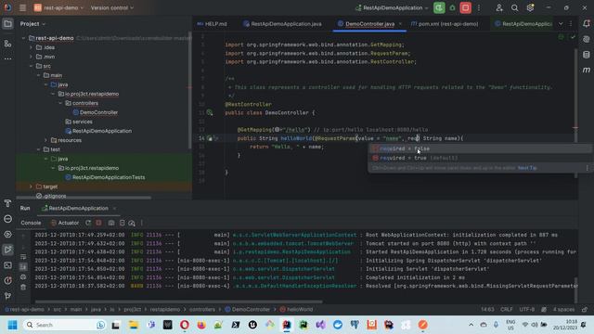Click UTF-8 encoding in status bar

pos(526,309)
